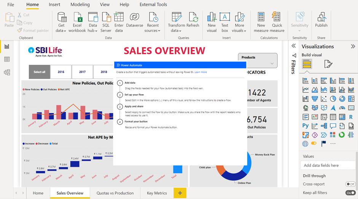
Task: Switch to Model view in sidebar
Action: 7,73
